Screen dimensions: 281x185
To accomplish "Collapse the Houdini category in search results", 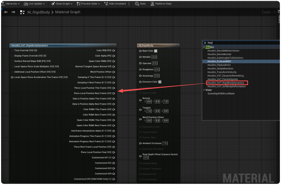I will point(204,47).
